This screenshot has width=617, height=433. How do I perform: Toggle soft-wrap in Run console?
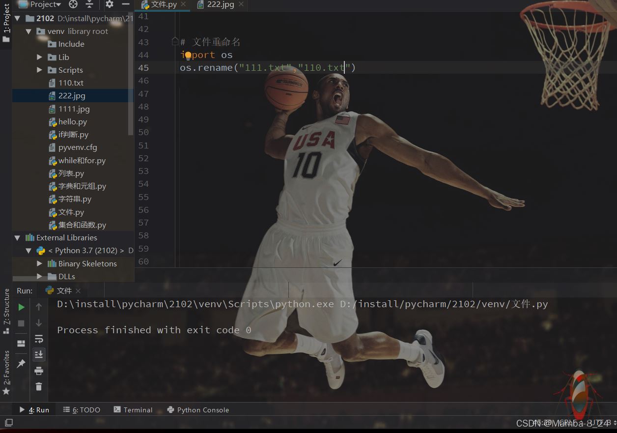pyautogui.click(x=39, y=339)
